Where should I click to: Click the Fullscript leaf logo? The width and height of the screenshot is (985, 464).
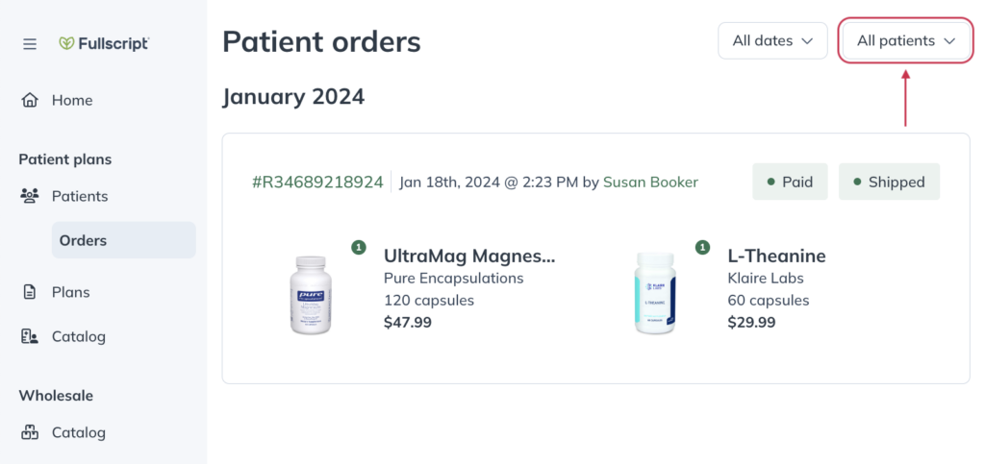pos(66,43)
